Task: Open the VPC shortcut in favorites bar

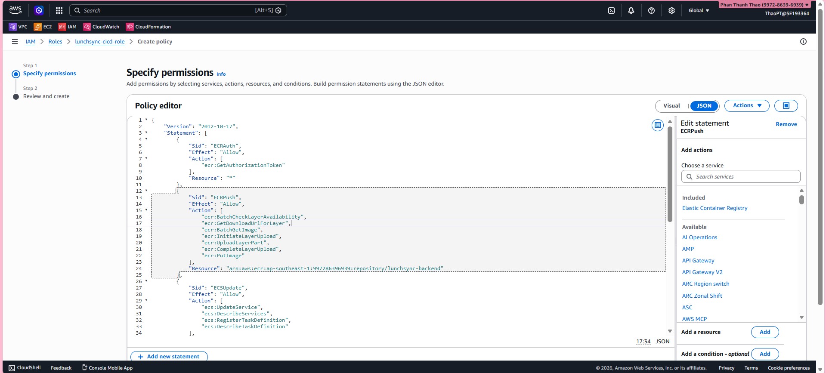Action: pyautogui.click(x=18, y=27)
